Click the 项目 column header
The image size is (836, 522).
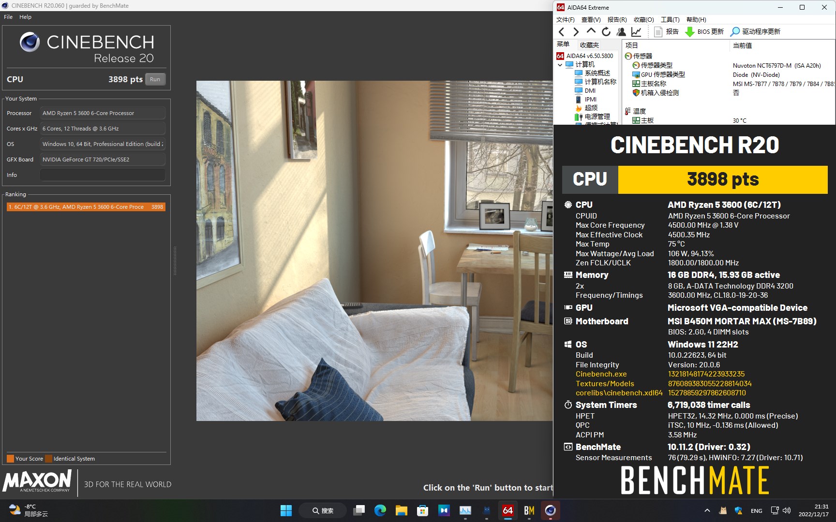pos(675,45)
